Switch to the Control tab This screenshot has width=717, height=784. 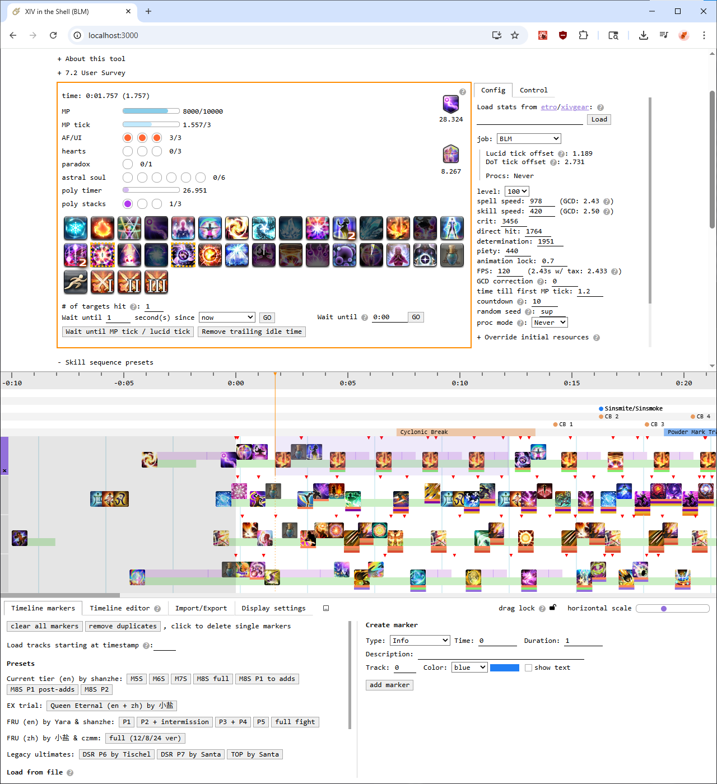pos(533,90)
